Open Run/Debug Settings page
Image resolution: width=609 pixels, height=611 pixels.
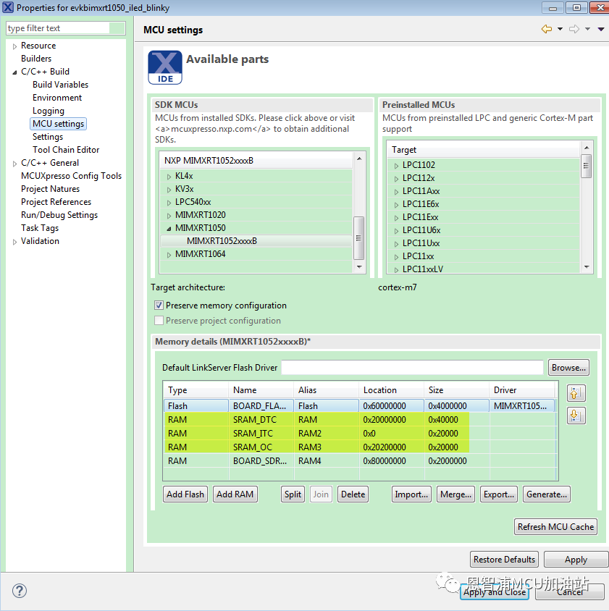click(x=59, y=215)
